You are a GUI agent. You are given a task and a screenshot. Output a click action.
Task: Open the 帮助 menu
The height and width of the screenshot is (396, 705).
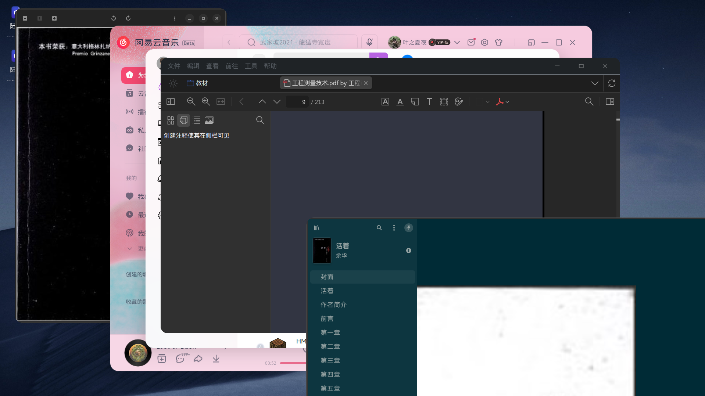point(270,66)
